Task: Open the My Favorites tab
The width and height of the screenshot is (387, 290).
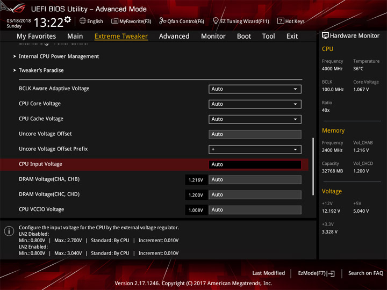Action: click(x=37, y=37)
